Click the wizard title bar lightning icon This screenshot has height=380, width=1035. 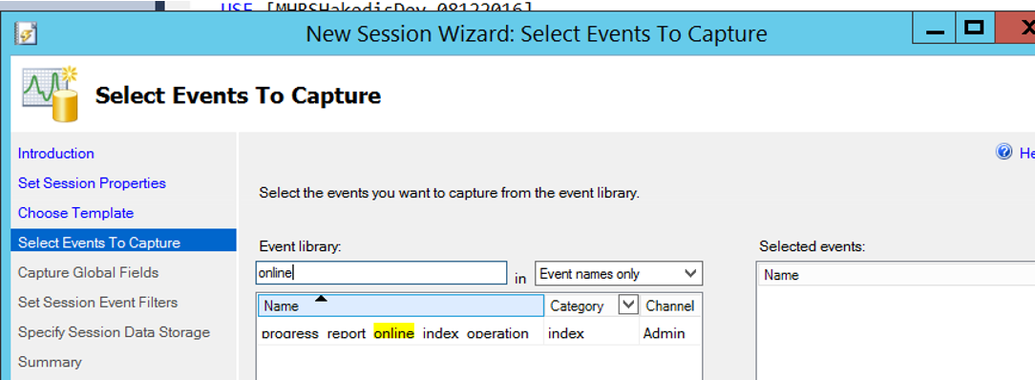(x=25, y=33)
